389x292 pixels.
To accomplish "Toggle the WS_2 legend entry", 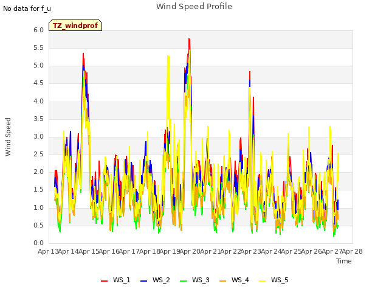I will coord(155,280).
